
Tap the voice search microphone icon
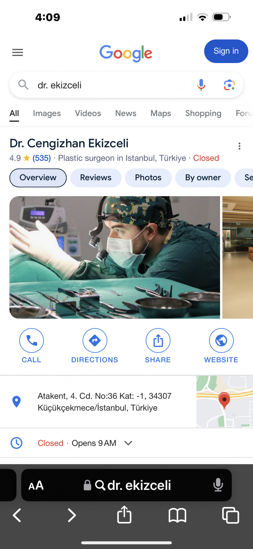[x=201, y=85]
